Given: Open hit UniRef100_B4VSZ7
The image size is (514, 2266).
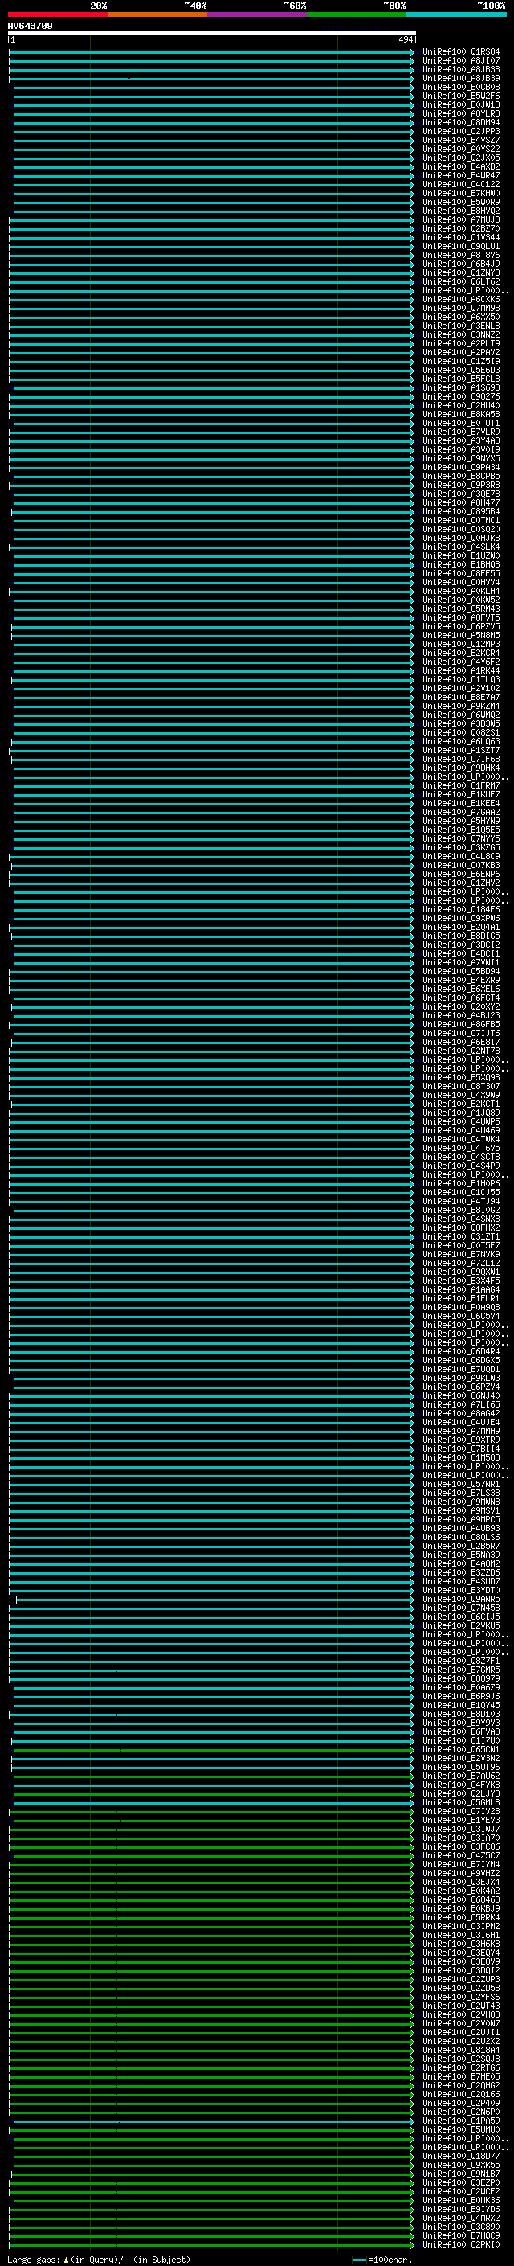Looking at the screenshot, I should (x=460, y=140).
